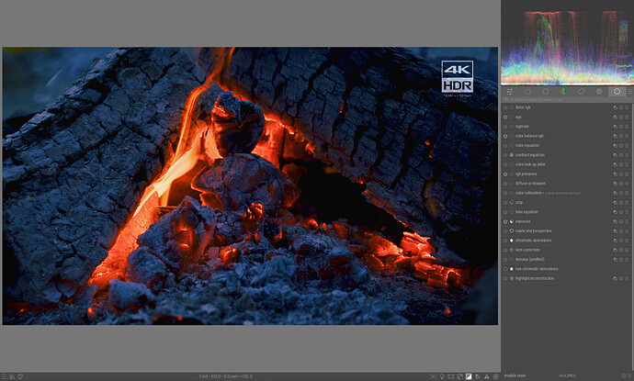Toggle gamut check warning icon
The image size is (634, 381).
point(486,376)
